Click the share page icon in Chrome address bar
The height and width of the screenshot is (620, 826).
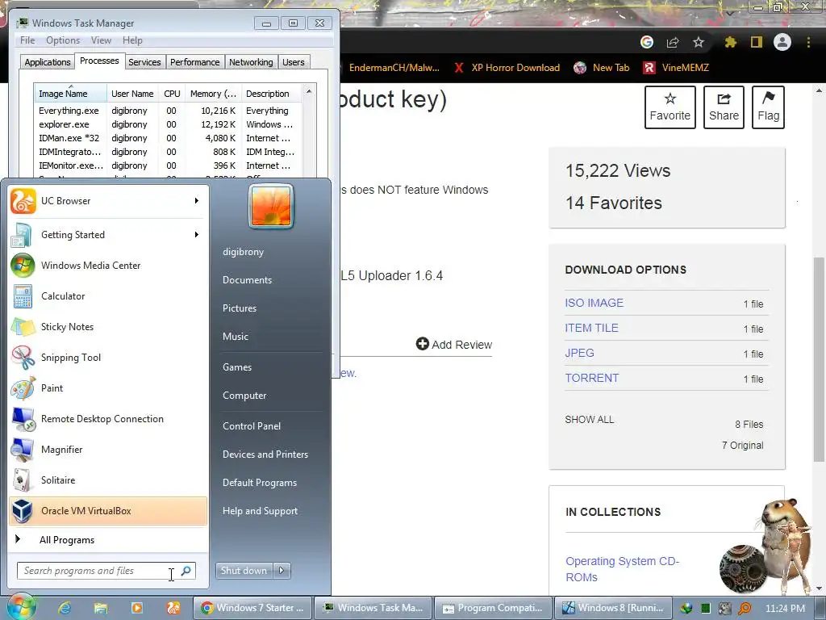673,42
